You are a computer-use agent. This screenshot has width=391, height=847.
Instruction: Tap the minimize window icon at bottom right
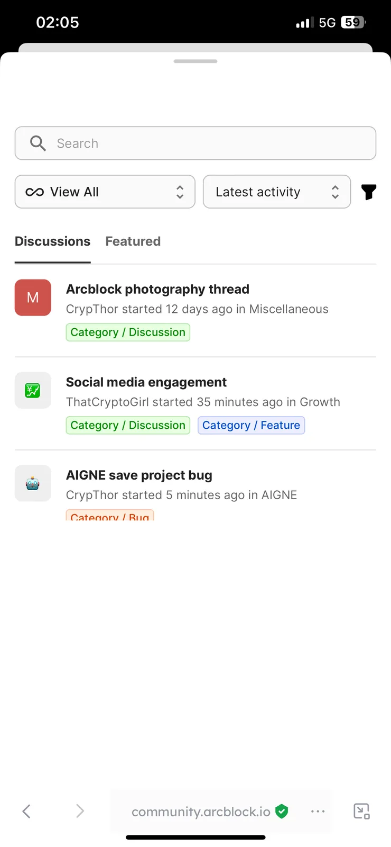pos(361,811)
